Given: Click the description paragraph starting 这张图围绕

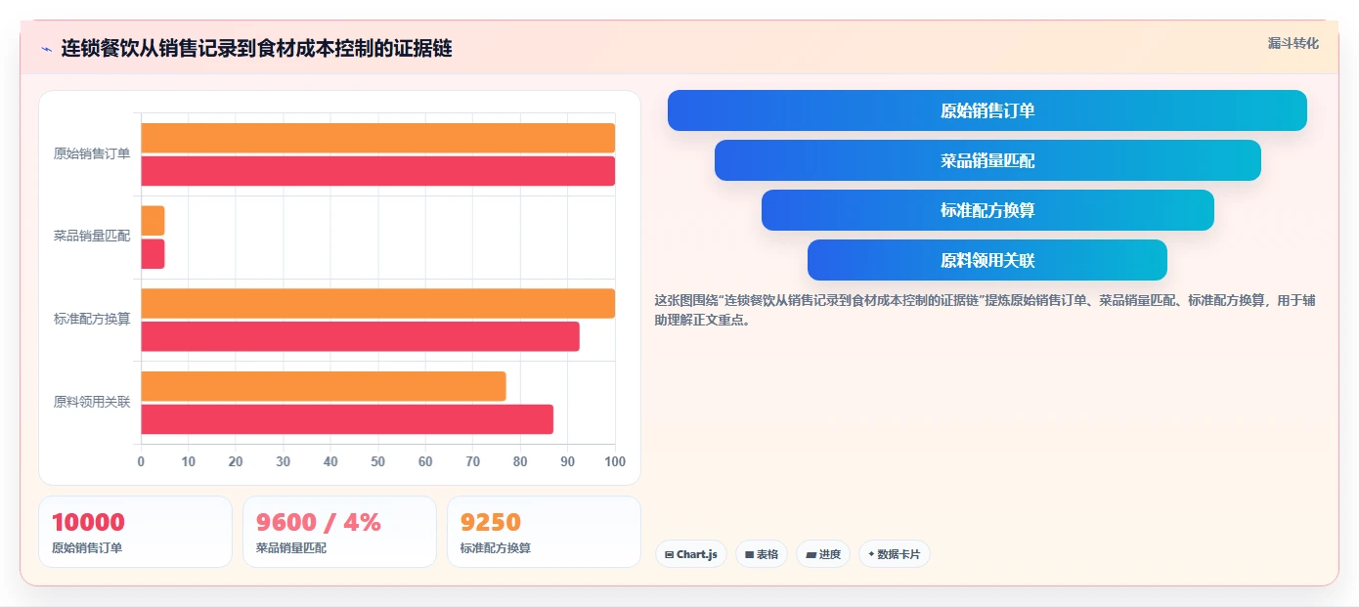Looking at the screenshot, I should pos(986,310).
